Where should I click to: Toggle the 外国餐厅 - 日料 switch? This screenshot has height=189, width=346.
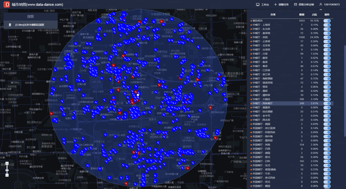pos(327,161)
